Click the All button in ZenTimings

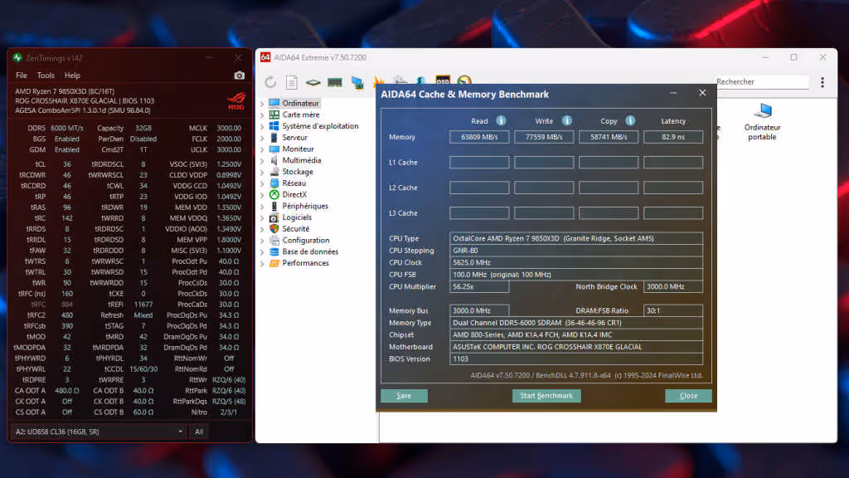199,432
